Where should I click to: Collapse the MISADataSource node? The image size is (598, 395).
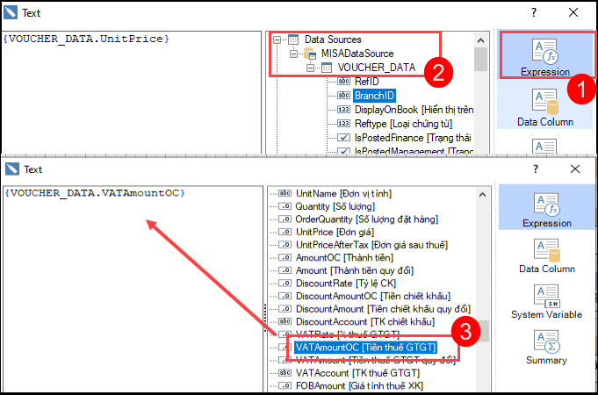pyautogui.click(x=293, y=54)
